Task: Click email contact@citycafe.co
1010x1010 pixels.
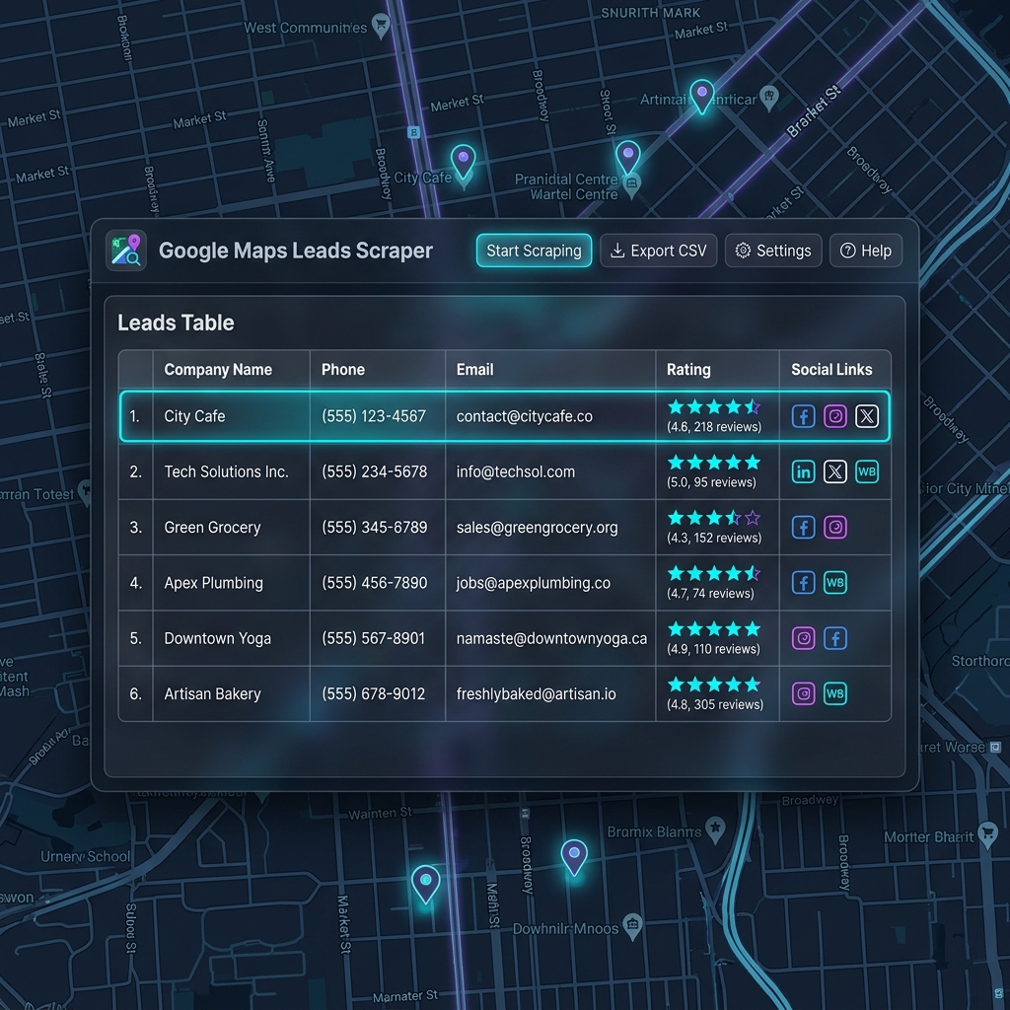Action: pyautogui.click(x=525, y=416)
